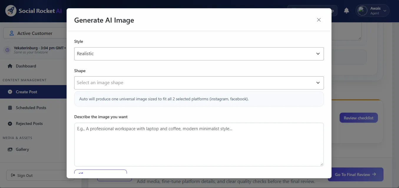Viewport: 399px width, 188px height.
Task: Open the Active Customer selector
Action: click(35, 33)
